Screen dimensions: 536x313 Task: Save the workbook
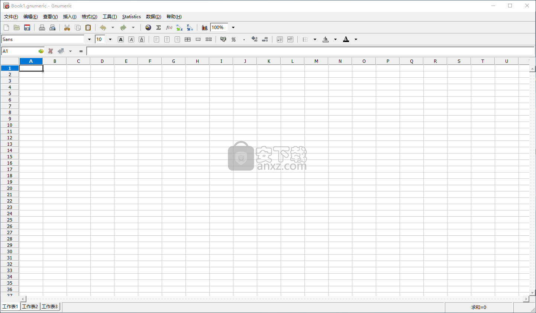tap(27, 28)
